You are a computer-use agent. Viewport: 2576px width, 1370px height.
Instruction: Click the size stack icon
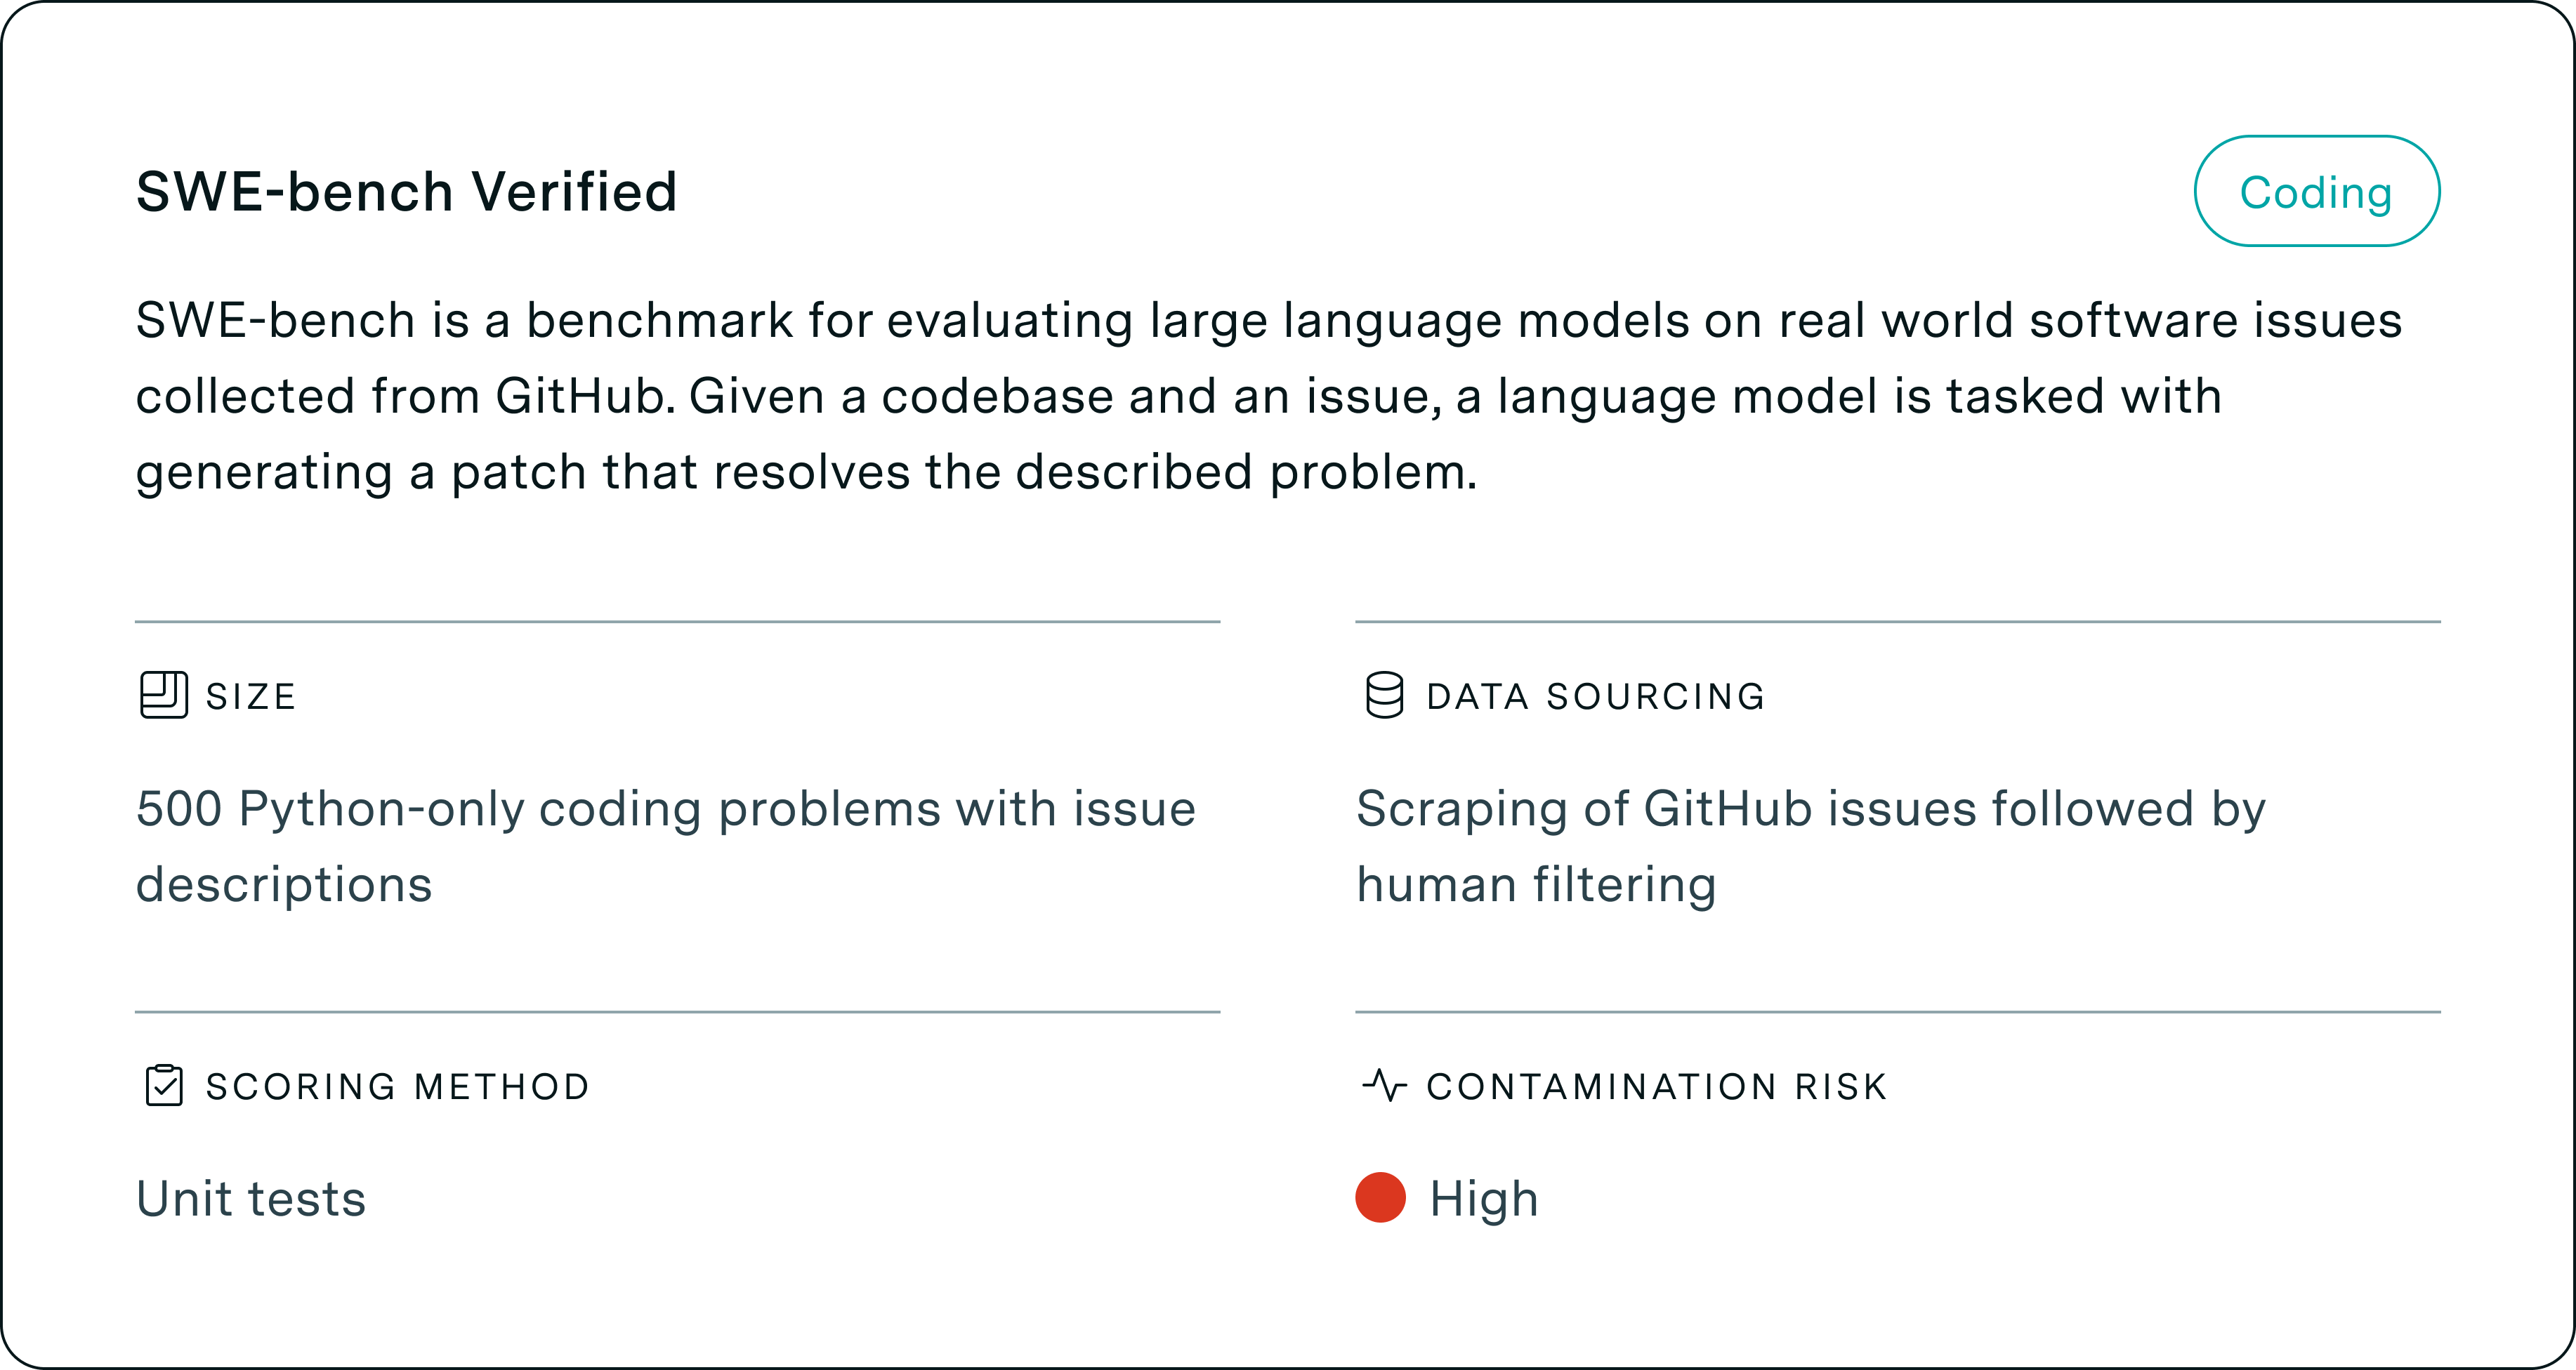click(x=163, y=696)
